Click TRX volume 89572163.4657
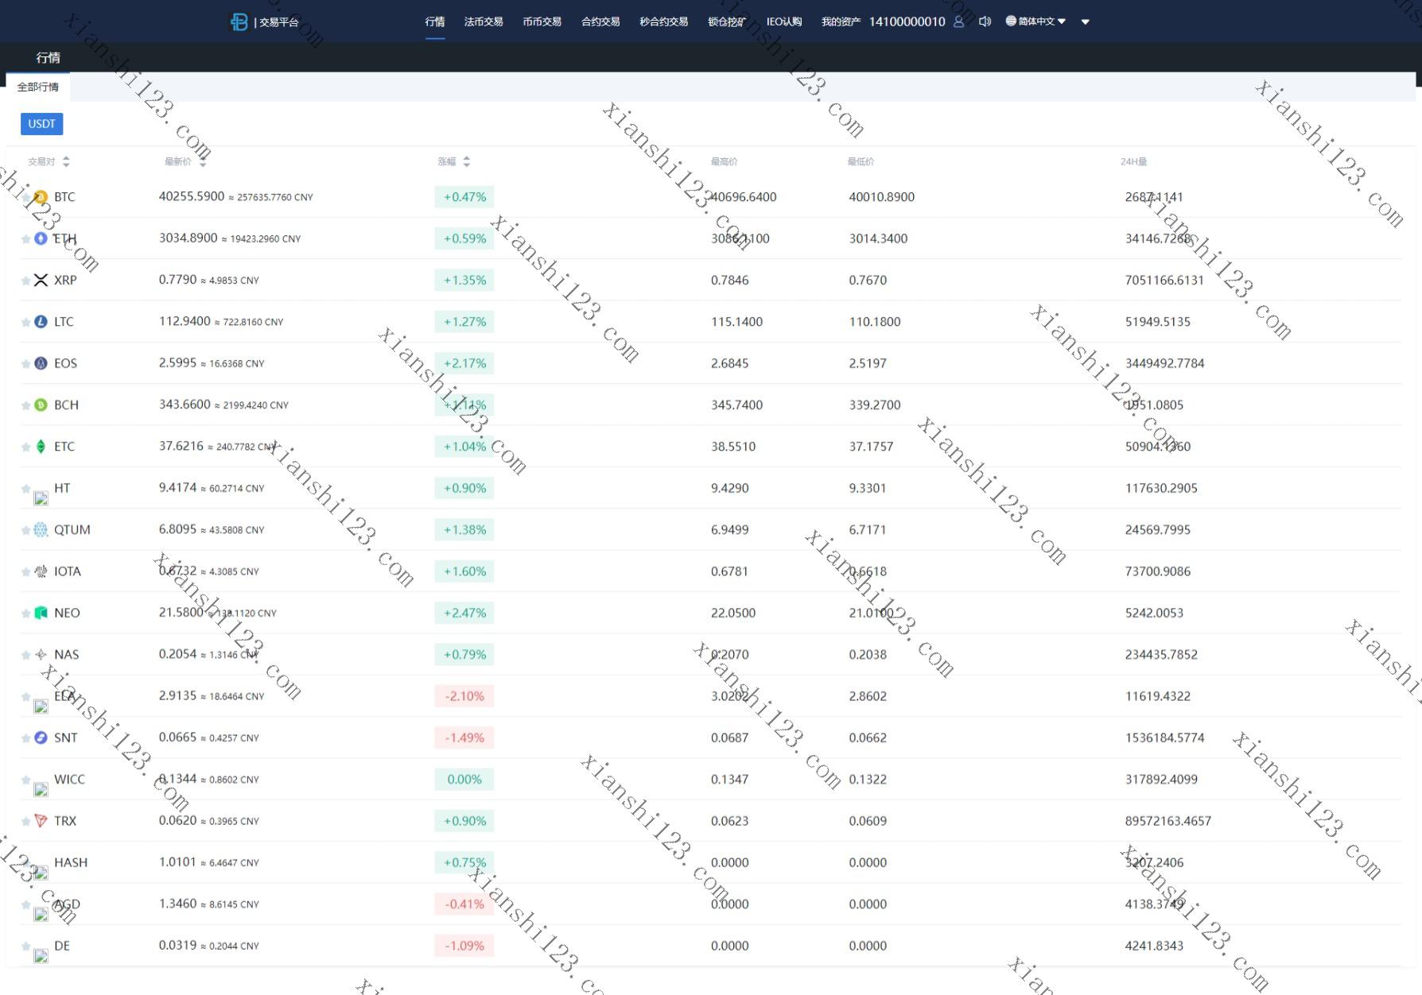The width and height of the screenshot is (1422, 995). click(x=1168, y=821)
